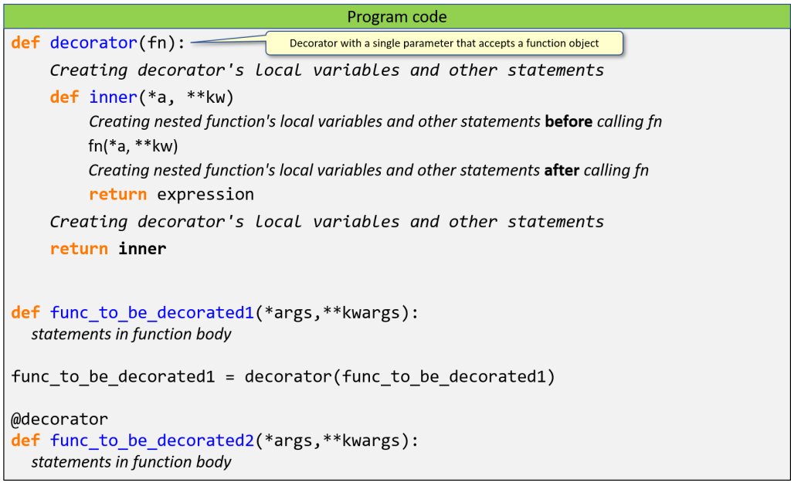The image size is (791, 483).
Task: Click the return inner statement
Action: click(108, 249)
